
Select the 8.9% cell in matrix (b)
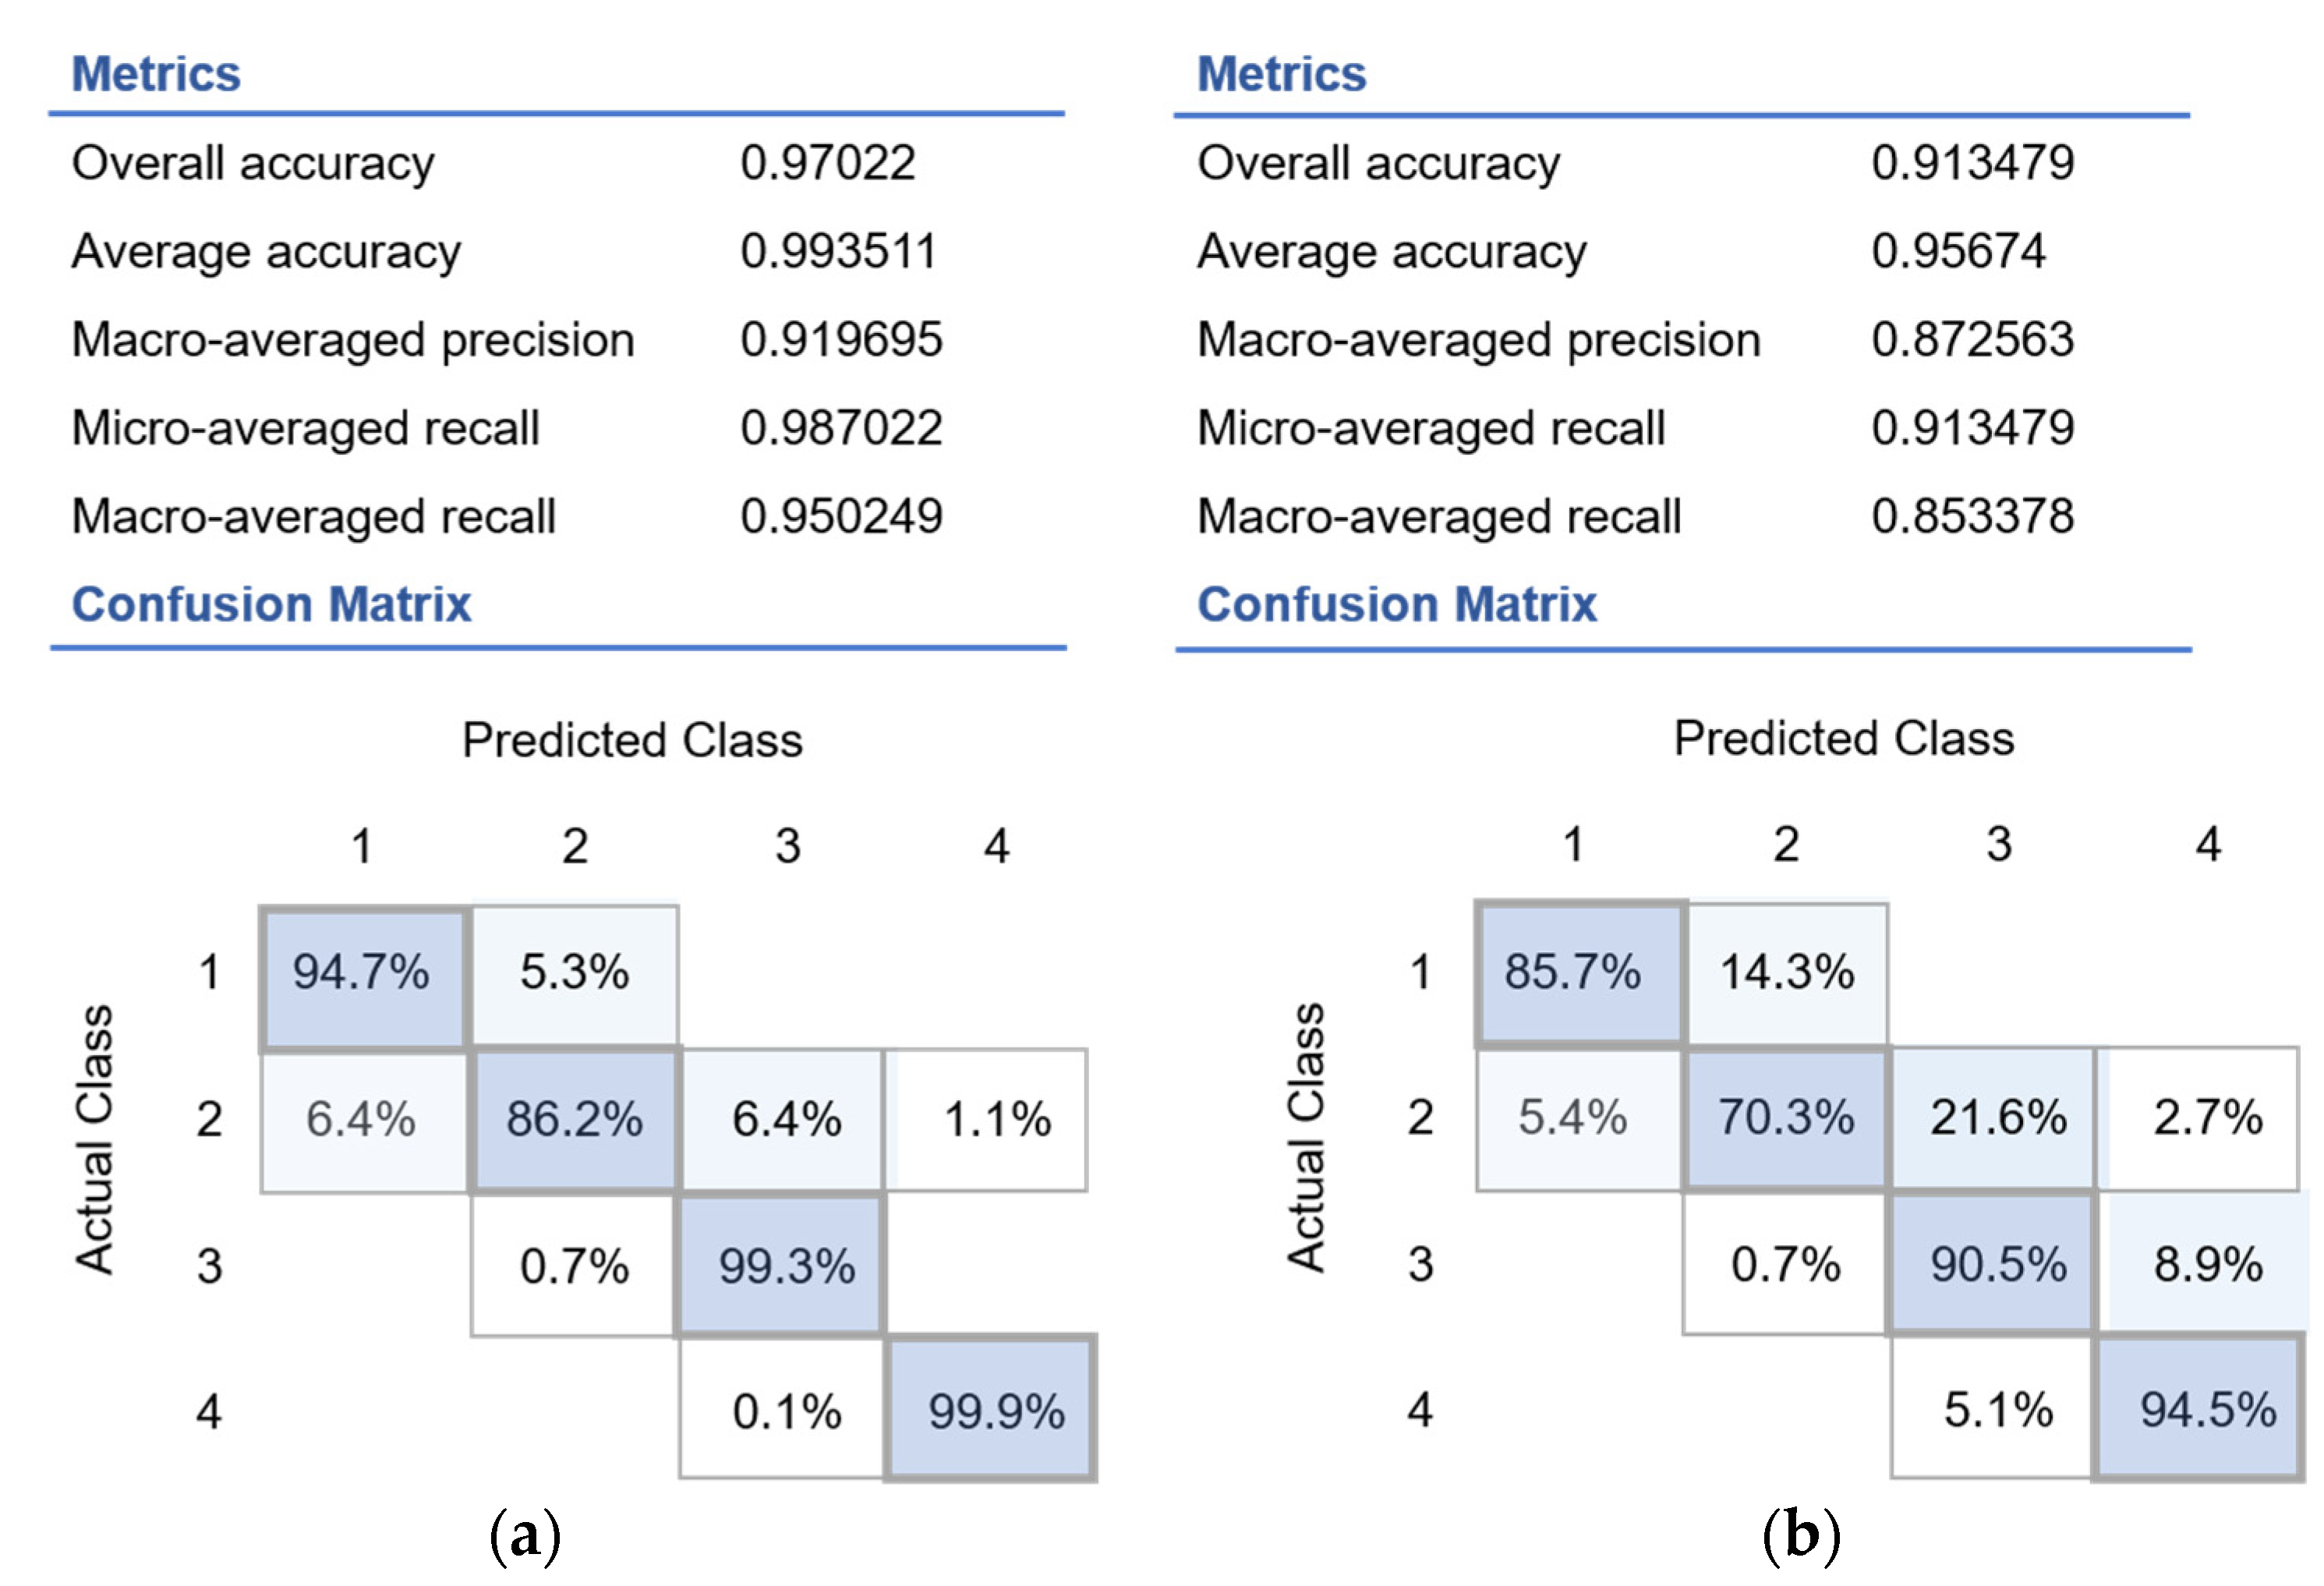(2207, 1264)
